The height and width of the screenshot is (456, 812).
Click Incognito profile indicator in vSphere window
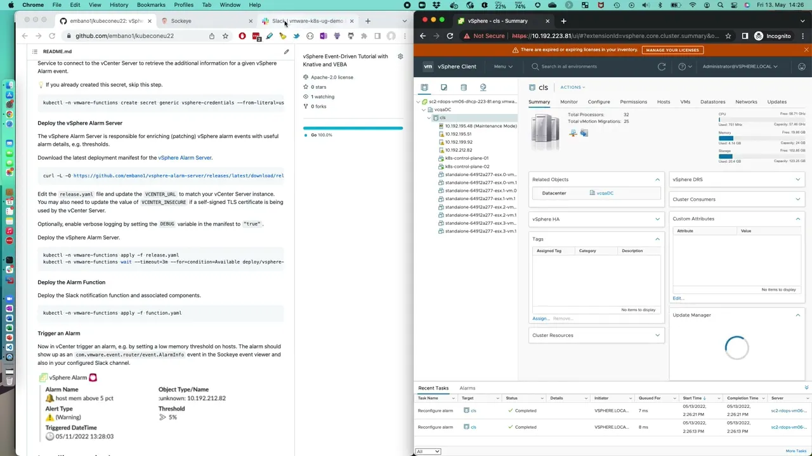772,36
